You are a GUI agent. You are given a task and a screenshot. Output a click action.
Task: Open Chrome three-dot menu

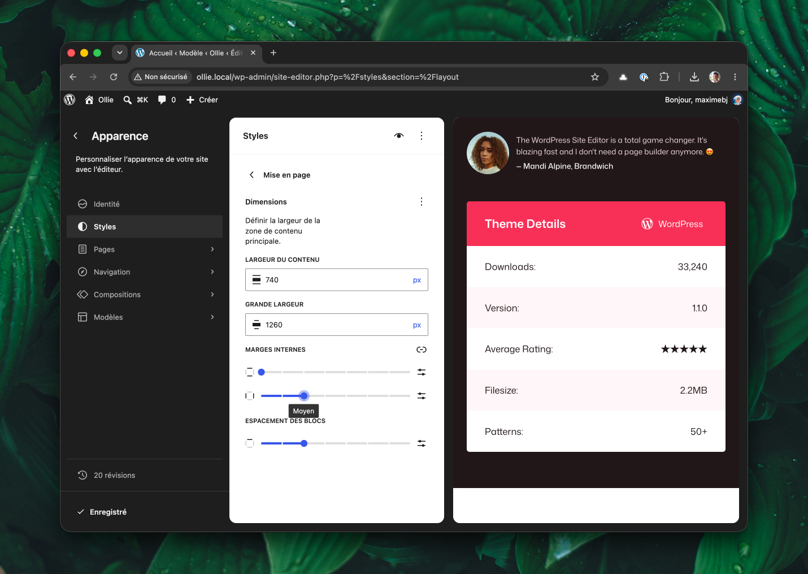point(735,77)
